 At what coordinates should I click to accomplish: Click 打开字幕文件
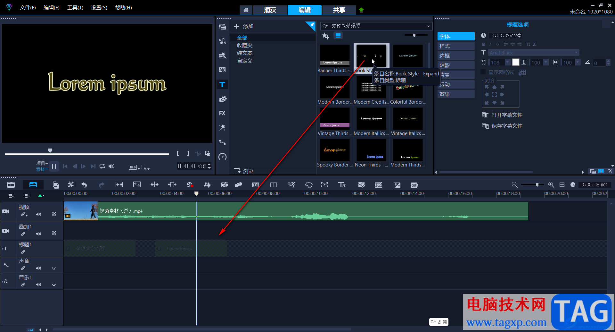[x=502, y=115]
